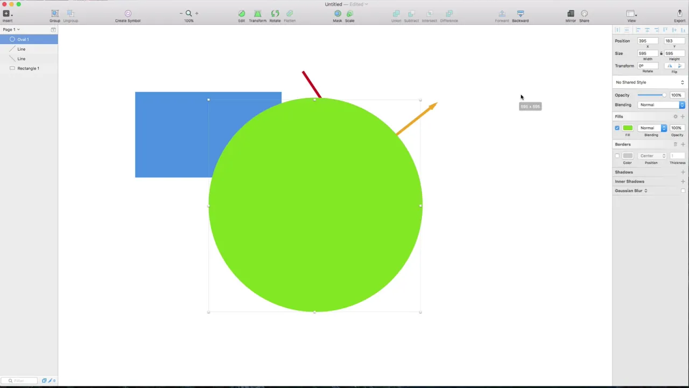This screenshot has width=689, height=388.
Task: Toggle the green fill checkbox
Action: point(617,128)
